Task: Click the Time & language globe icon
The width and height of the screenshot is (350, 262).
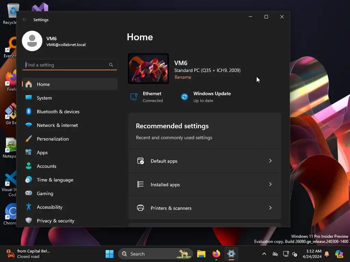Action: tap(29, 179)
